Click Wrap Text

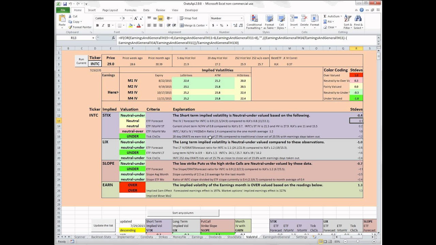[x=188, y=18]
